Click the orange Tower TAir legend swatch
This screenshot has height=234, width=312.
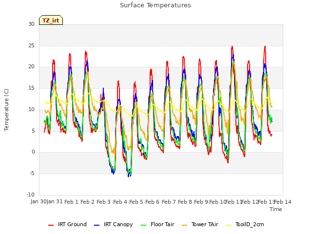coord(184,225)
